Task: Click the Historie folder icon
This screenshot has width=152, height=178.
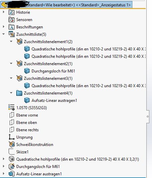Action: pos(12,12)
